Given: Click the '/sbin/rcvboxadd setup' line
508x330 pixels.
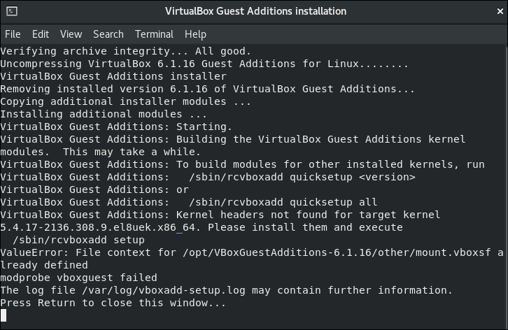Looking at the screenshot, I should pos(78,240).
